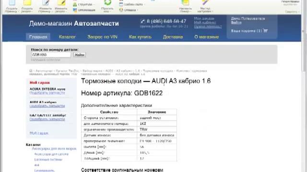Screen dimensions: 307x172
Task: Open the Мой кабинет link
Action: (x=205, y=22)
